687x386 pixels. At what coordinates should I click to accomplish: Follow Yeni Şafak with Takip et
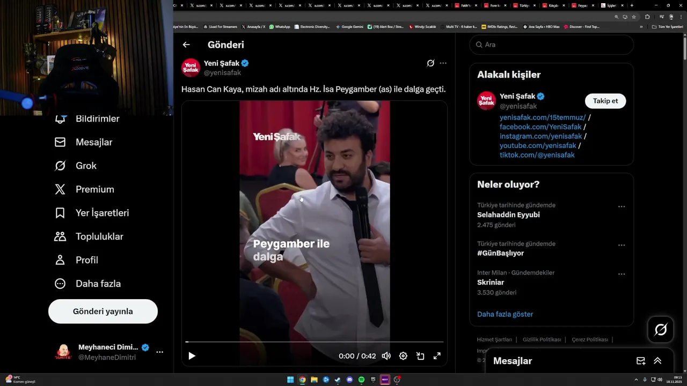point(605,101)
